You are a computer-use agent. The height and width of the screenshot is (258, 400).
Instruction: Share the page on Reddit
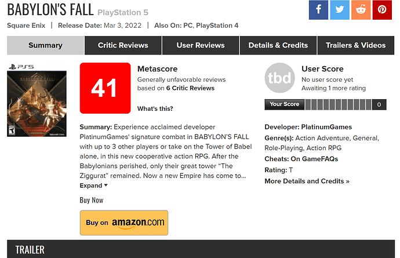[x=362, y=10]
